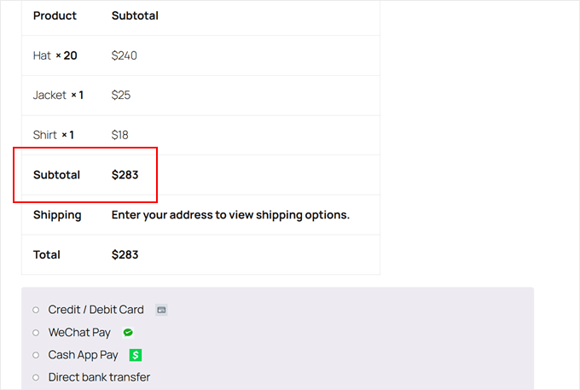Click the Product column header
Image resolution: width=580 pixels, height=390 pixels.
pos(55,15)
